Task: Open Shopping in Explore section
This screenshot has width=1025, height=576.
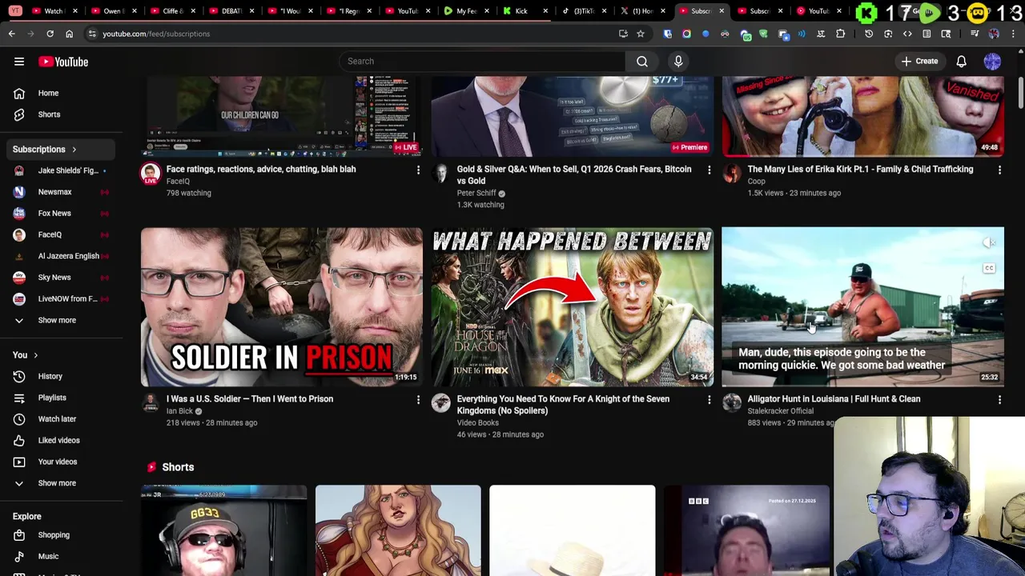Action: click(61, 534)
